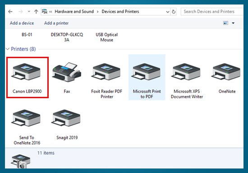Go back with the Back arrow
The image size is (248, 173).
10,12
